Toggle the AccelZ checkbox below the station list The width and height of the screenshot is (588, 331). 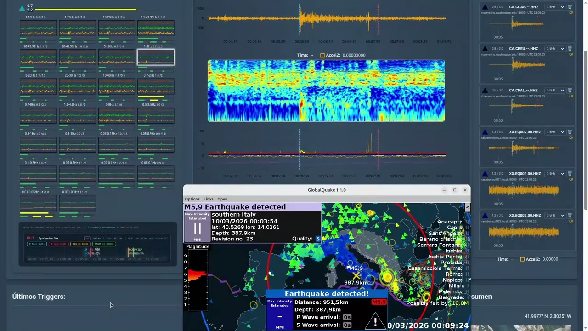click(x=522, y=259)
